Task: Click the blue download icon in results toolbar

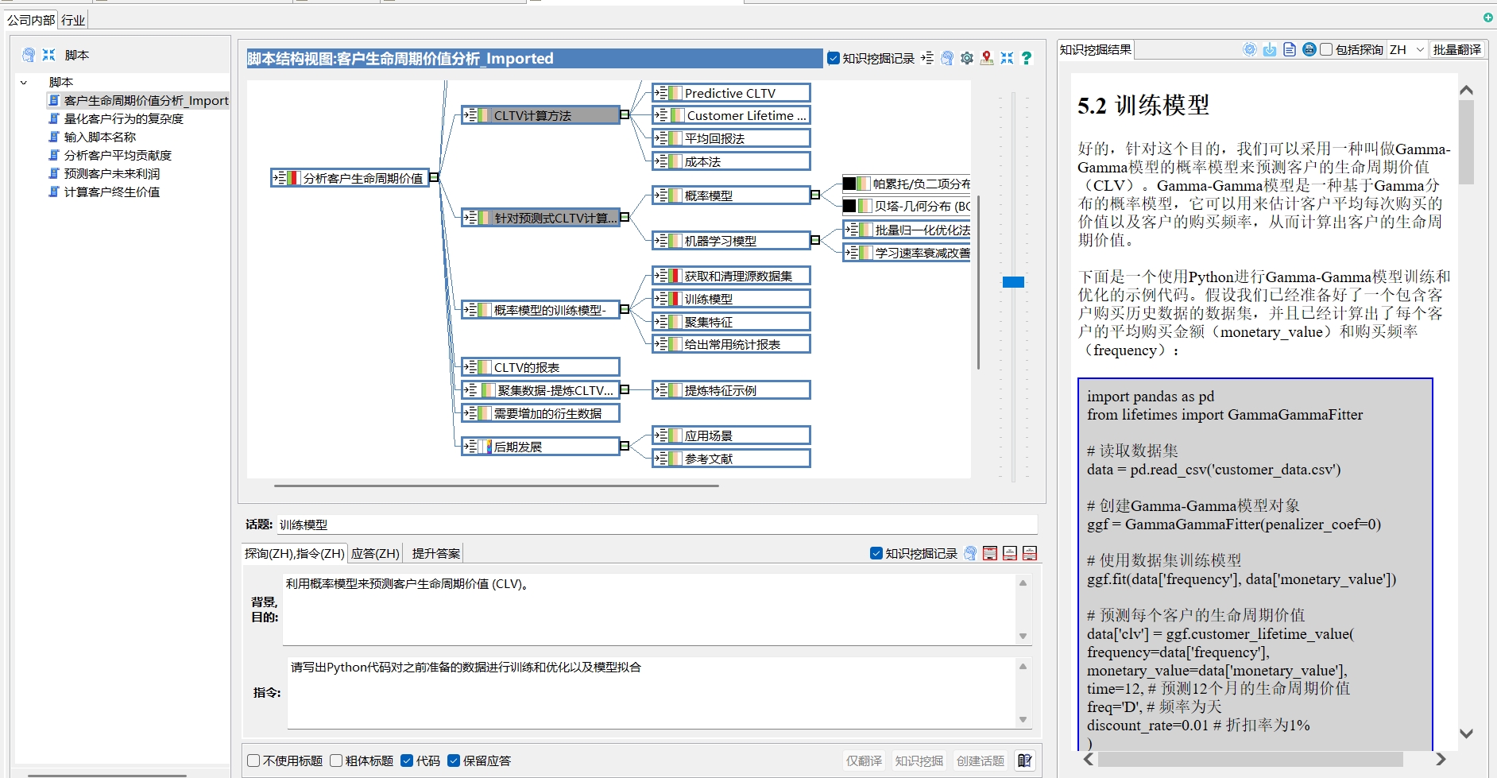Action: pos(1270,49)
